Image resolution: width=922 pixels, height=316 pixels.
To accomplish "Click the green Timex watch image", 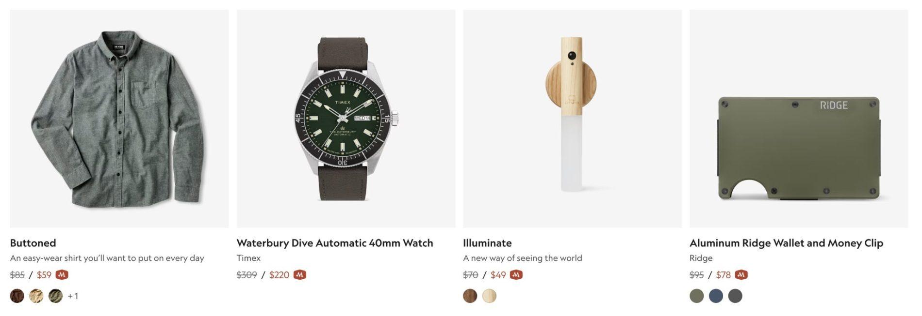I will (x=346, y=119).
